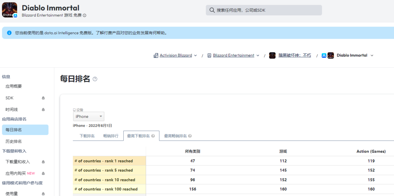
Task: Click the lock icon beside 下载量和收入
Action: (x=43, y=162)
